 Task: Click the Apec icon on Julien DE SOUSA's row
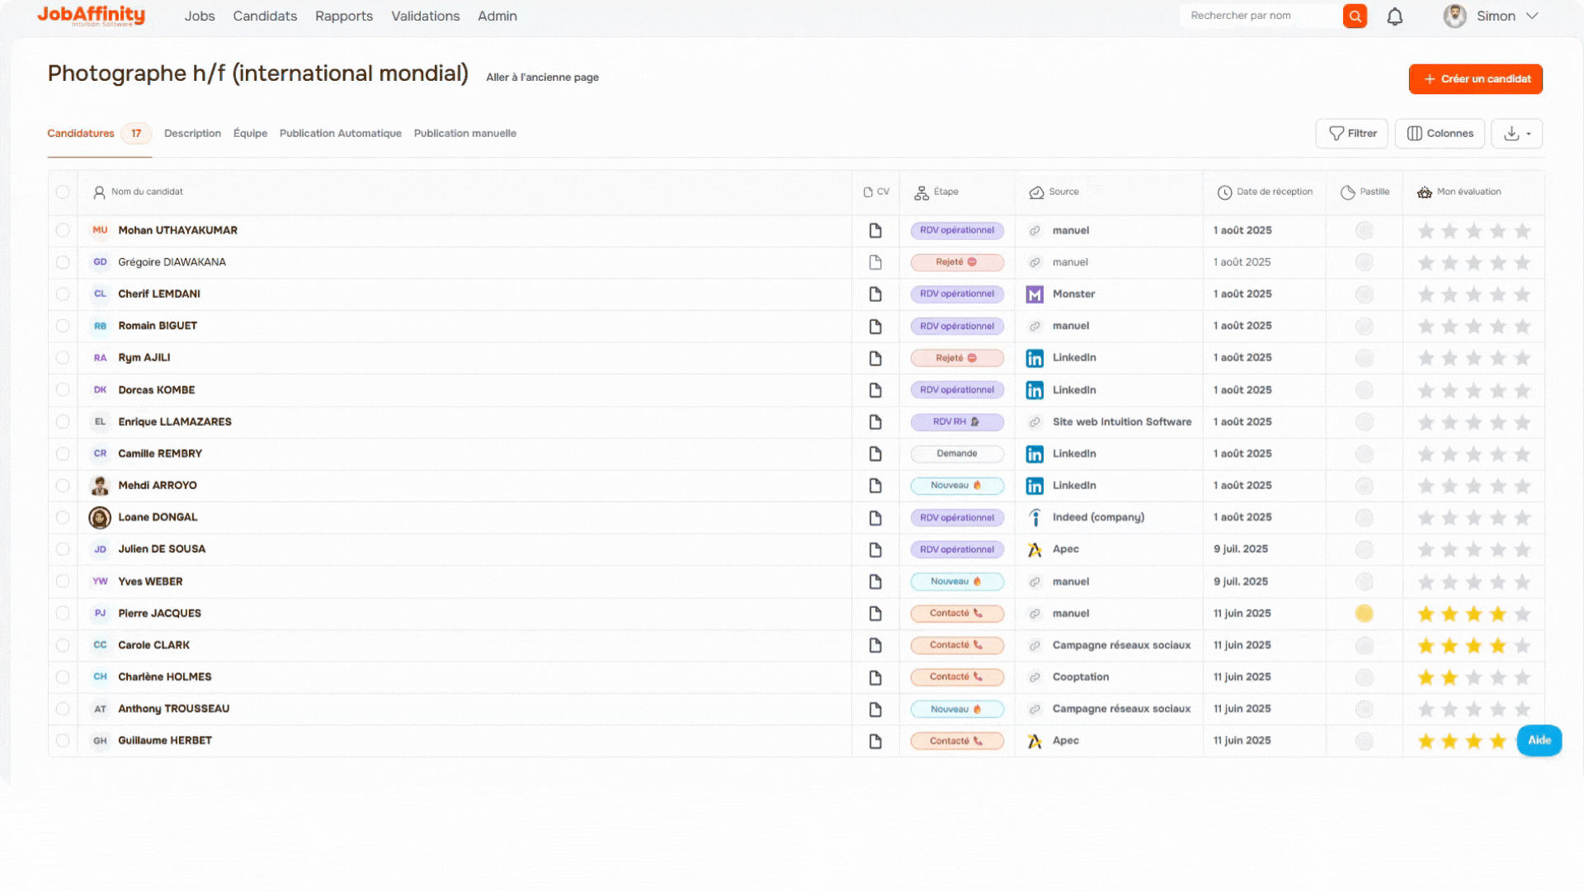1035,549
